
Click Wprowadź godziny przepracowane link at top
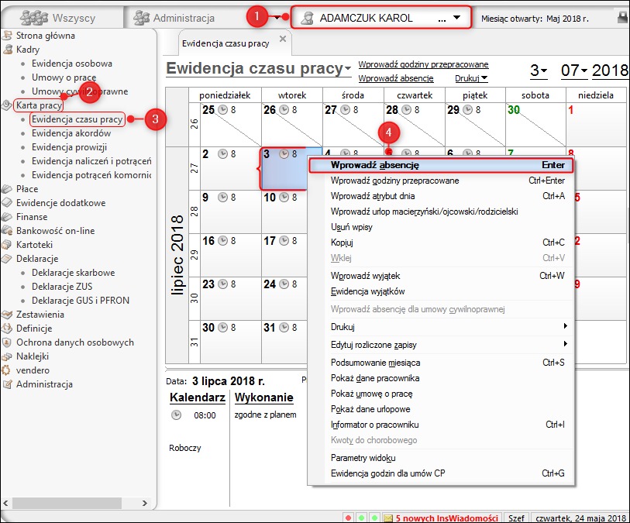pyautogui.click(x=423, y=64)
